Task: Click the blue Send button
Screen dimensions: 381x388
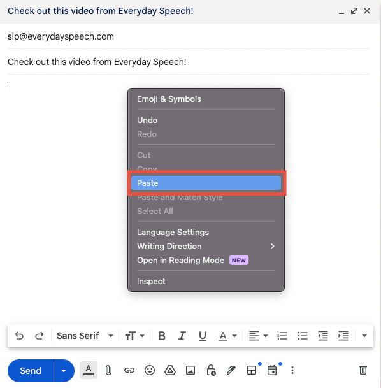Action: pos(31,371)
